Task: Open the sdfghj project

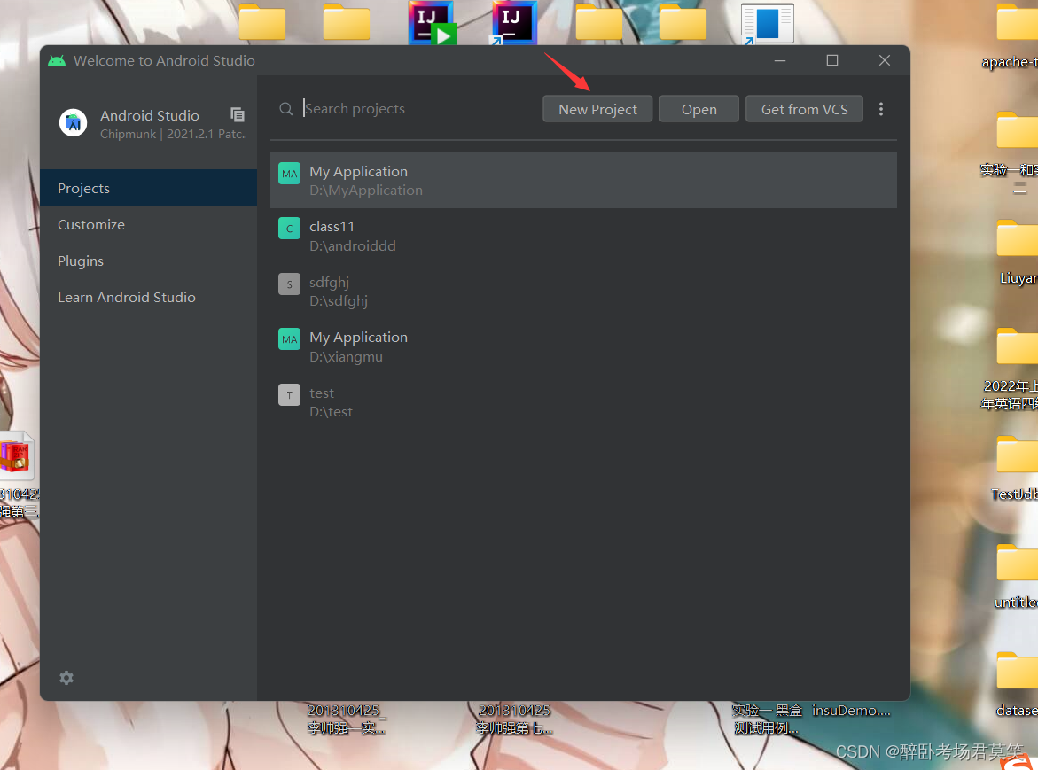Action: click(583, 291)
